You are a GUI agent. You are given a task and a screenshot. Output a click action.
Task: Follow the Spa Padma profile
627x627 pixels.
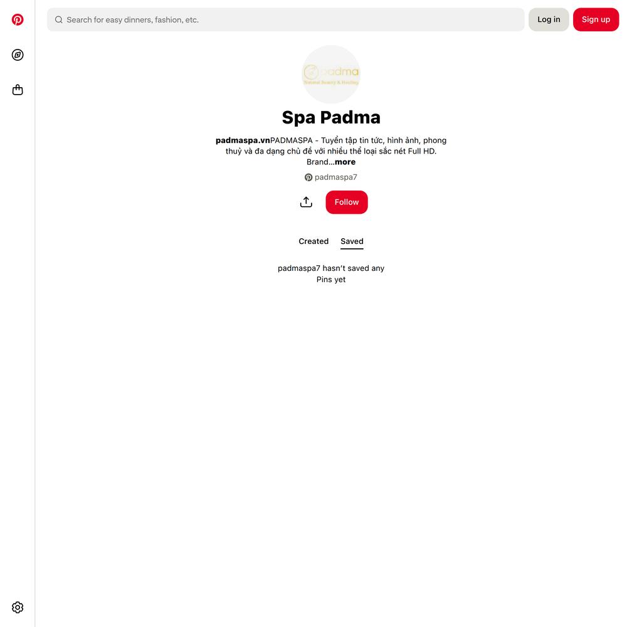click(347, 202)
